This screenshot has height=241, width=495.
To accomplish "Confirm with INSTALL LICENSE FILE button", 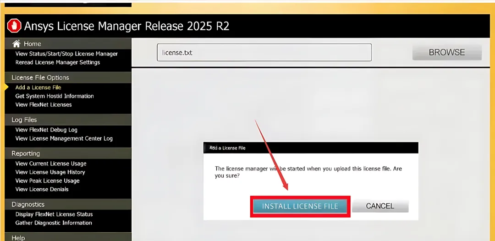I will point(300,206).
